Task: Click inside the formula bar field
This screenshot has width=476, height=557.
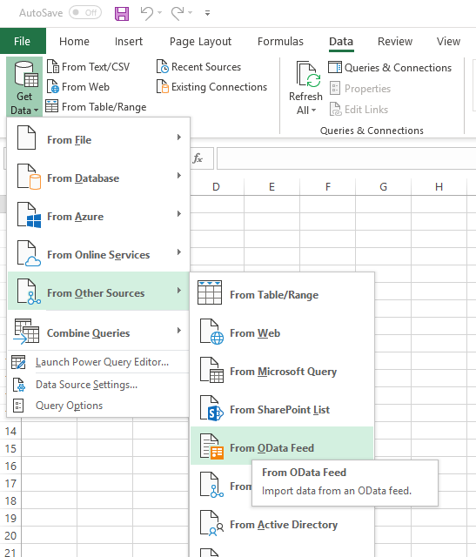Action: [346, 158]
